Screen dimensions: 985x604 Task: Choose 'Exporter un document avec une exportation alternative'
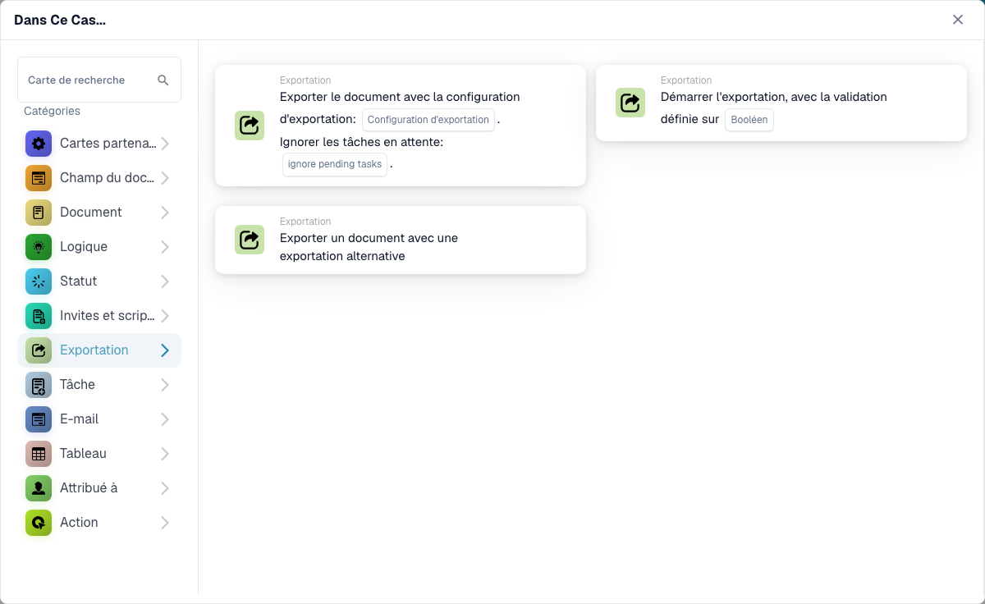(369, 247)
